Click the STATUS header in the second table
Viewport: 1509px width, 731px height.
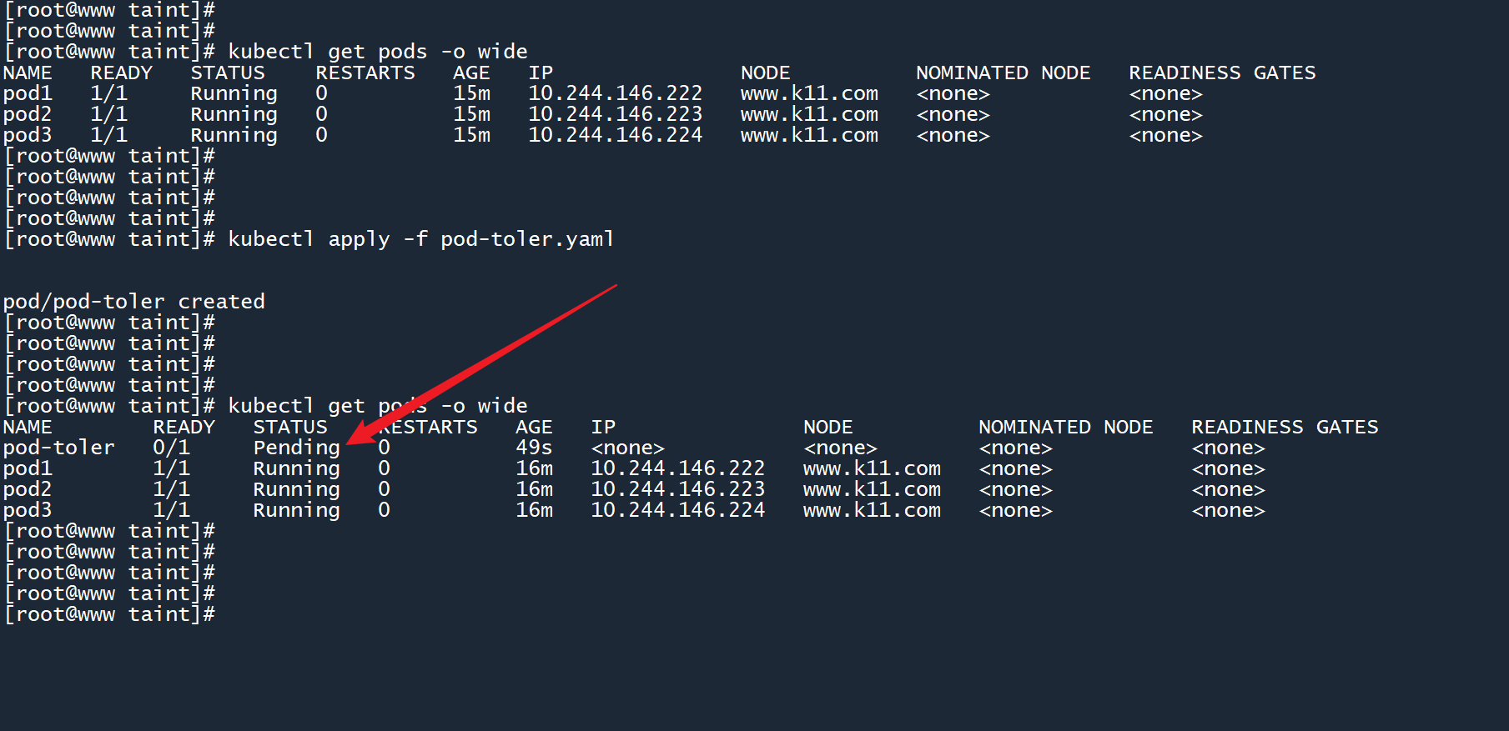click(290, 427)
